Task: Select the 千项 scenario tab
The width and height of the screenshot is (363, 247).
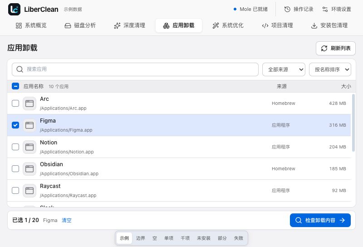Action: (x=185, y=238)
